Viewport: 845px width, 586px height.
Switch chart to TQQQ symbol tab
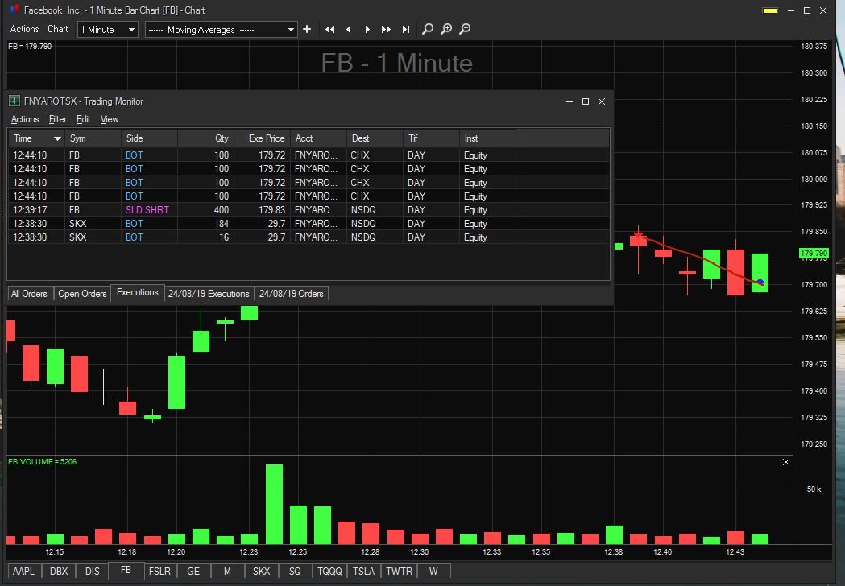click(329, 571)
